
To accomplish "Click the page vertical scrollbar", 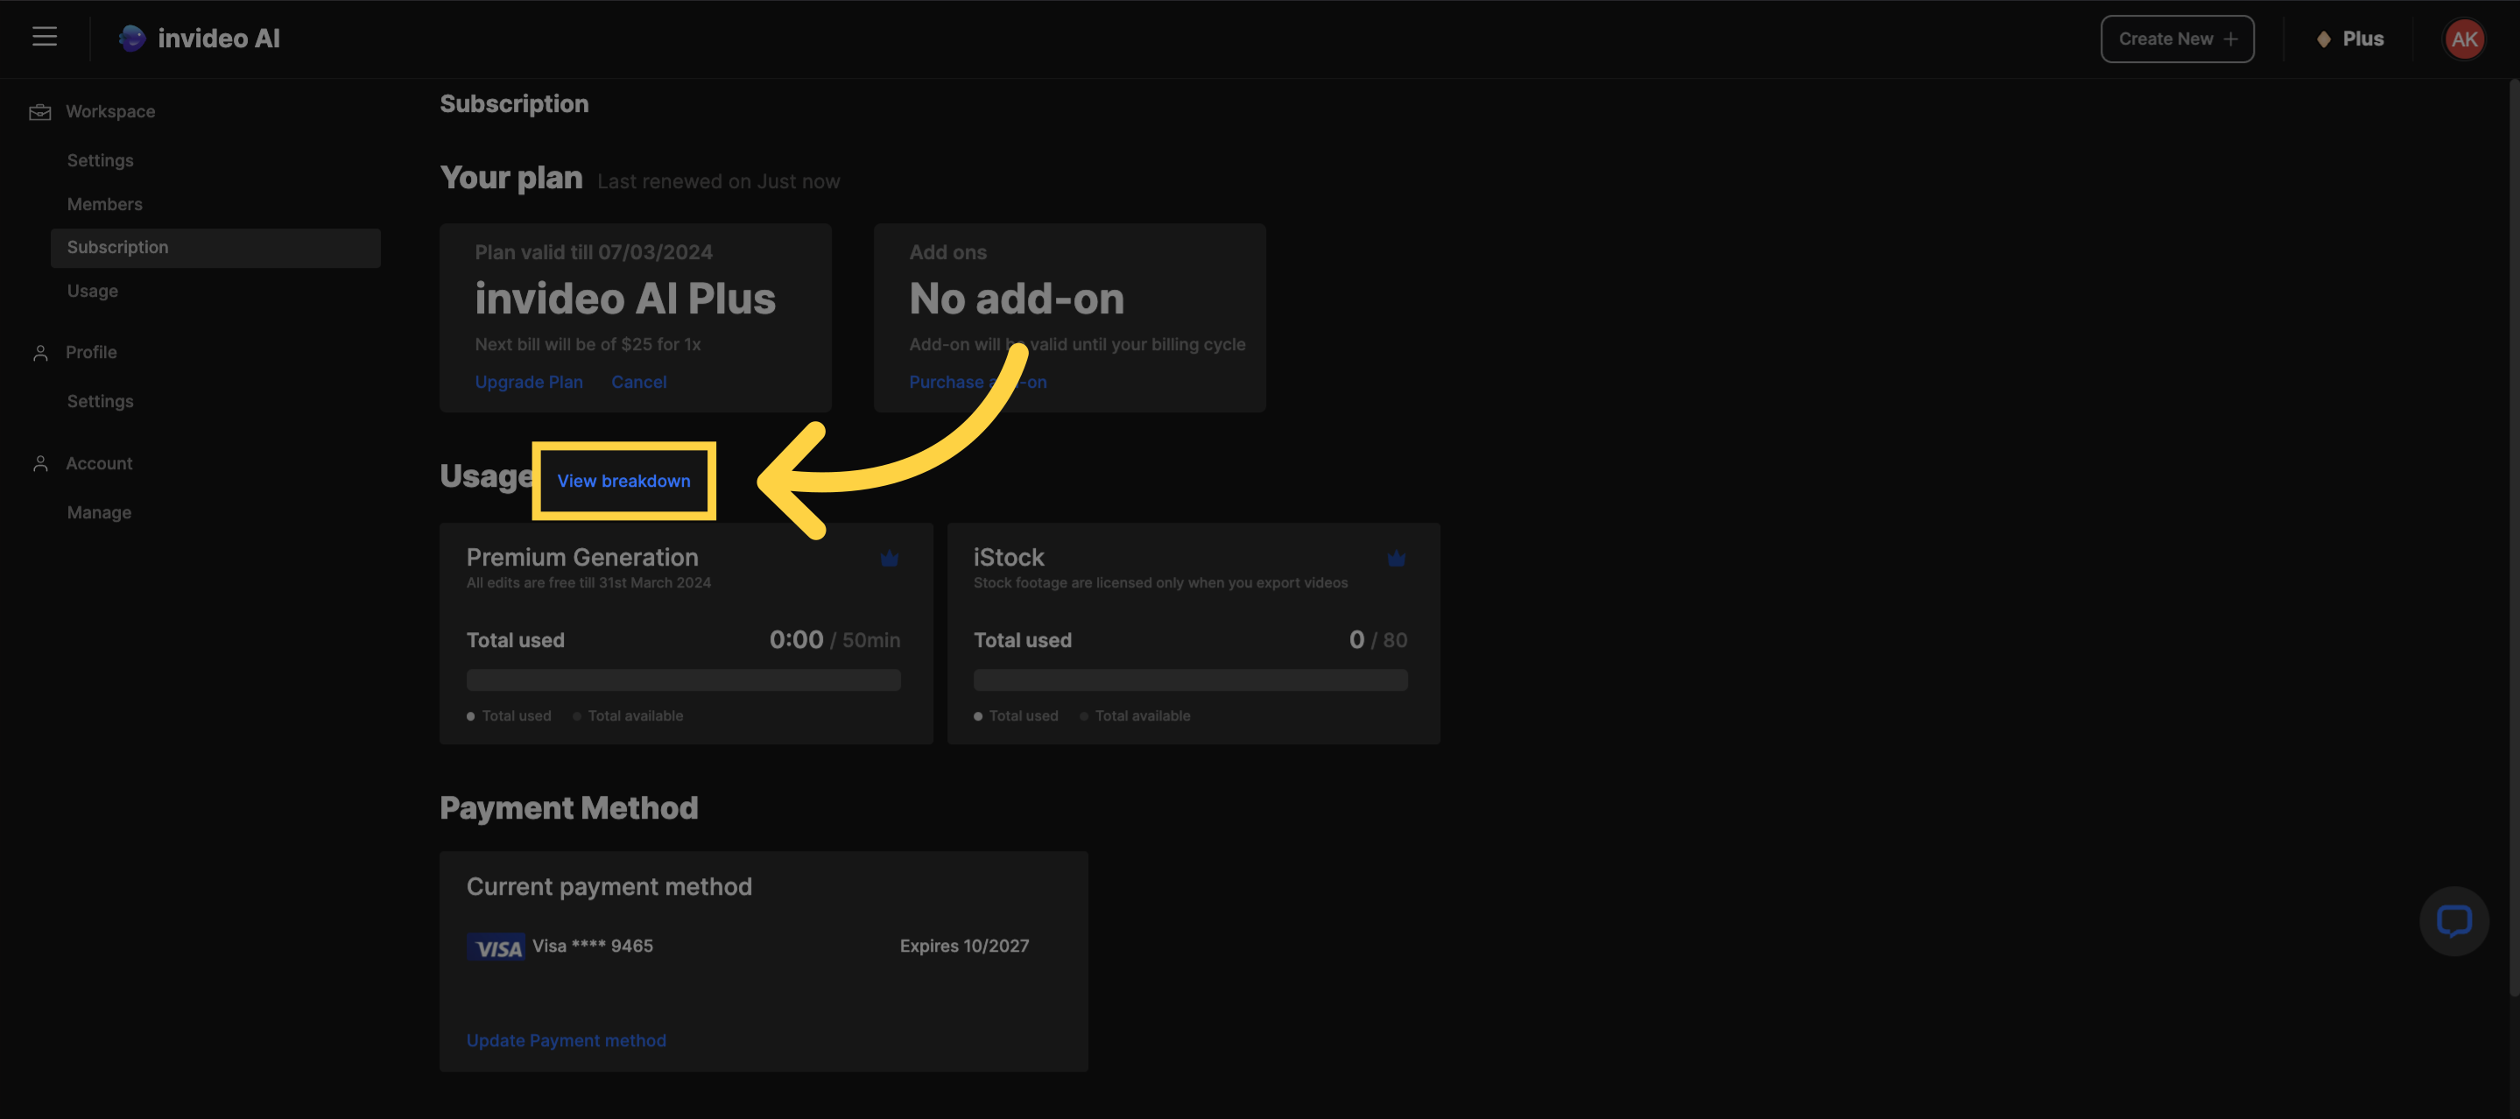I will [2513, 538].
